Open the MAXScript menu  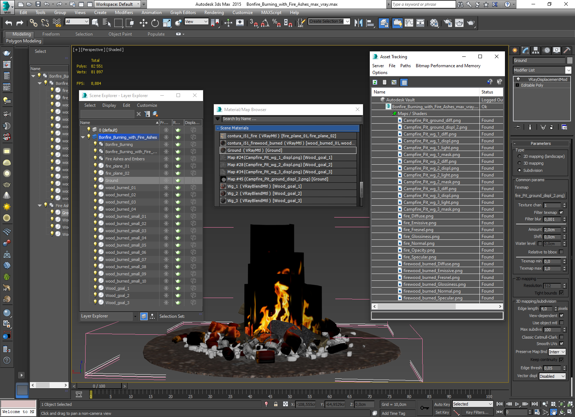271,13
